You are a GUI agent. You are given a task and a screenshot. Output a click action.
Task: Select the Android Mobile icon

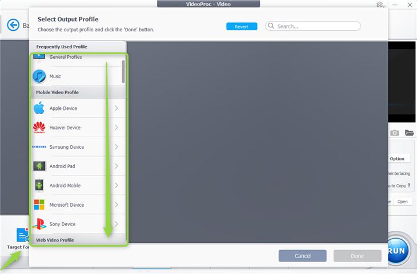pyautogui.click(x=39, y=185)
